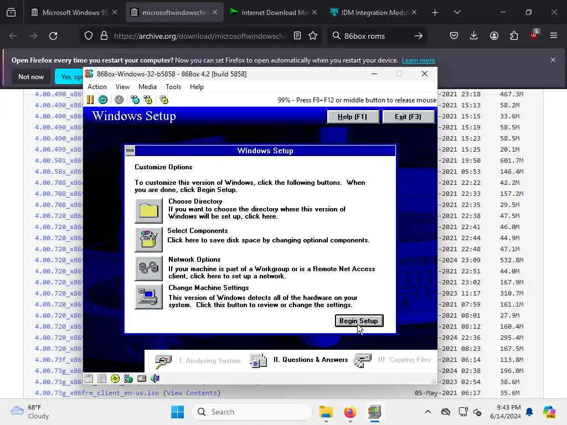Viewport: 567px width, 425px height.
Task: Click the hard reset toolbar icon in 86Box
Action: click(x=103, y=100)
